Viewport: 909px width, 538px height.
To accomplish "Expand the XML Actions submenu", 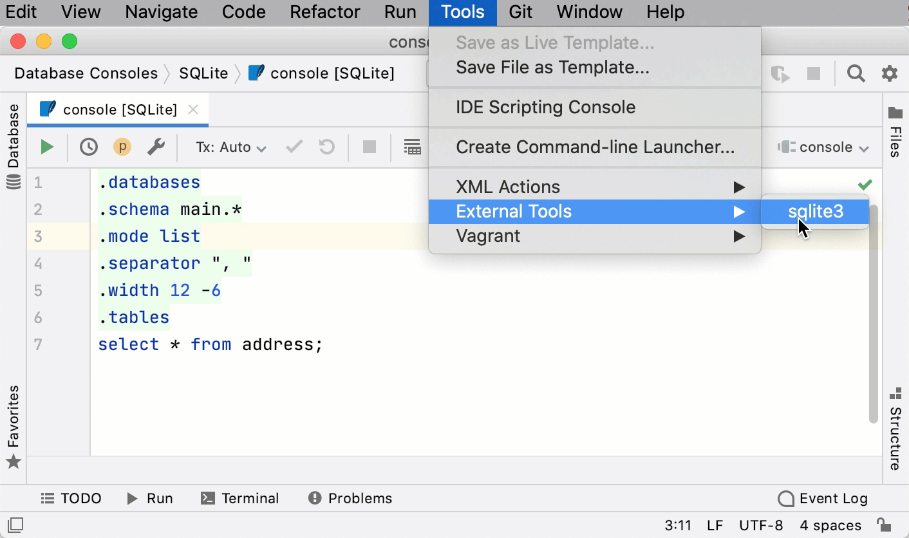I will coord(508,186).
